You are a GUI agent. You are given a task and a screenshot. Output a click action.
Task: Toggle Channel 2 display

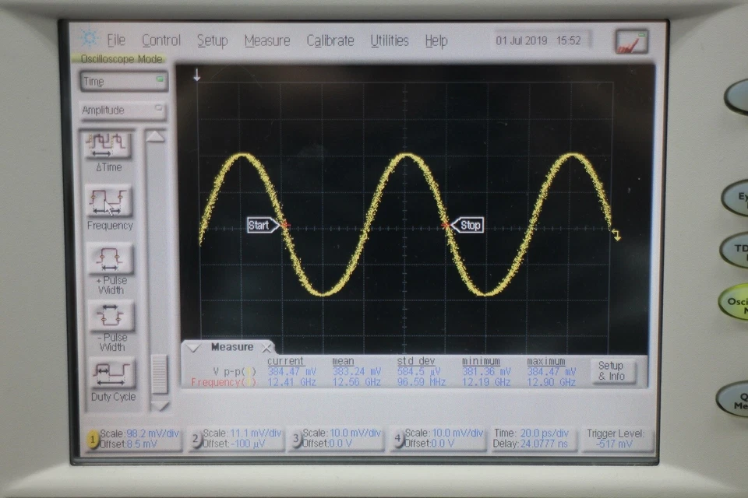coord(195,440)
